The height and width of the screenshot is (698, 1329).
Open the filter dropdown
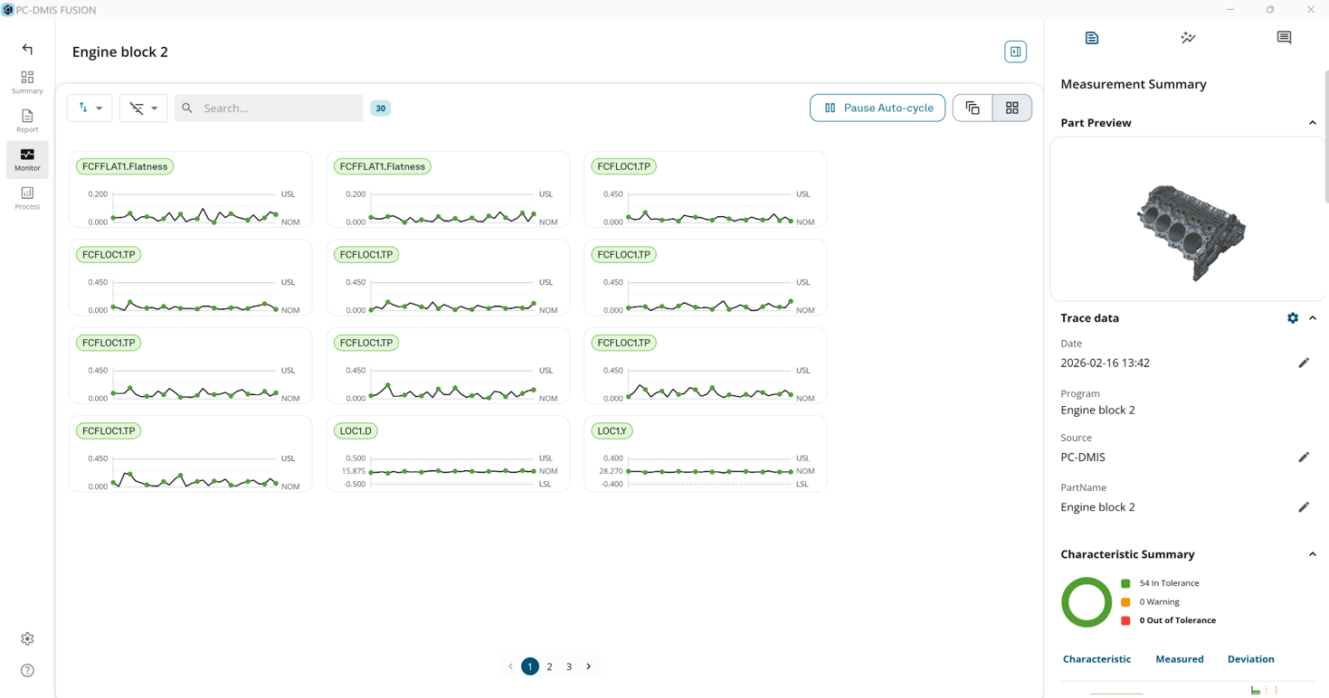[143, 108]
